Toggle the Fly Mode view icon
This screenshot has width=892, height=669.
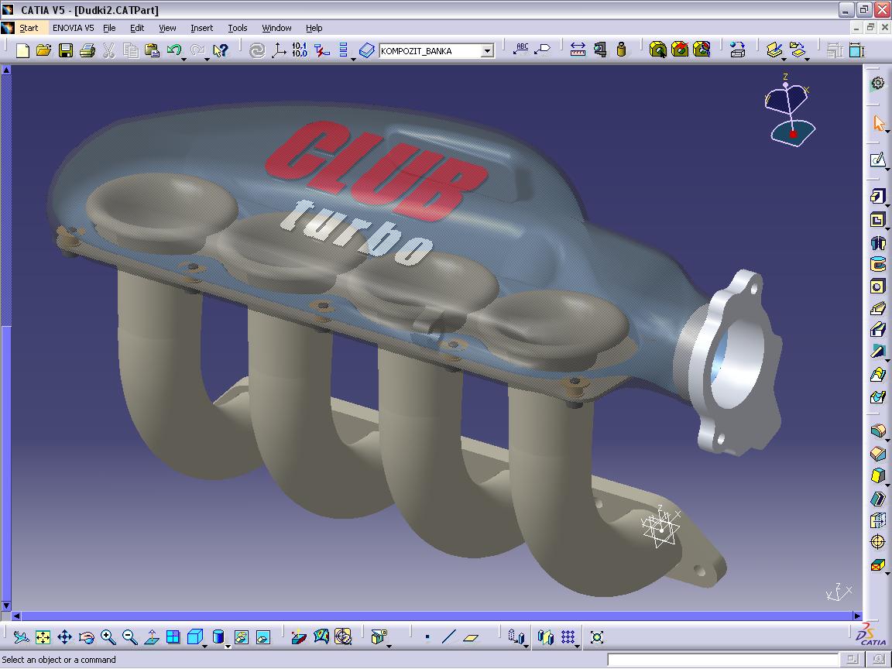[21, 637]
